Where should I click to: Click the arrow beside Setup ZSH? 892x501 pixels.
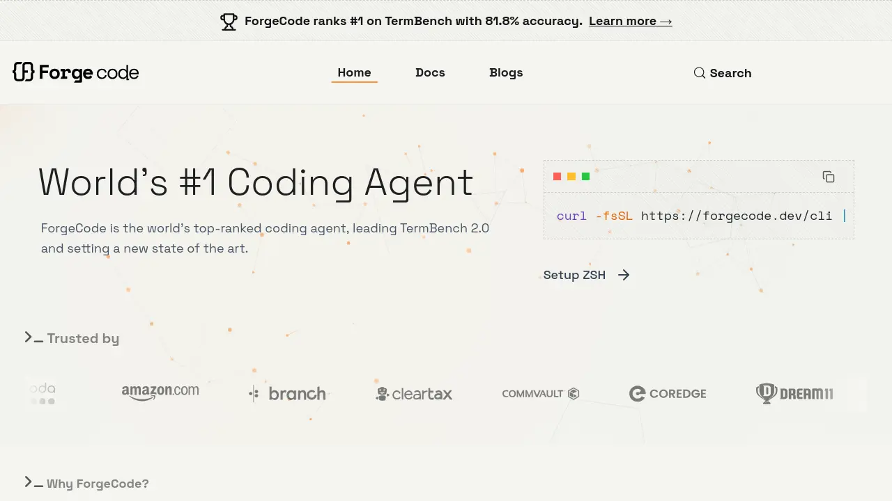[x=624, y=275]
